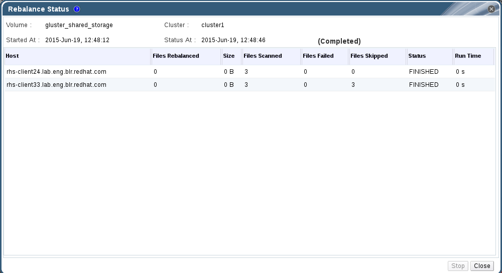502x273 pixels.
Task: Click the Close button
Action: 482,266
